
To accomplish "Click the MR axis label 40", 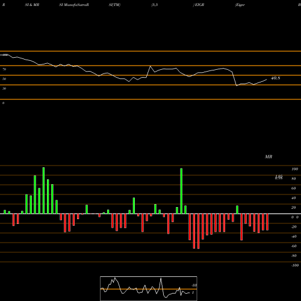I will (x=294, y=198).
